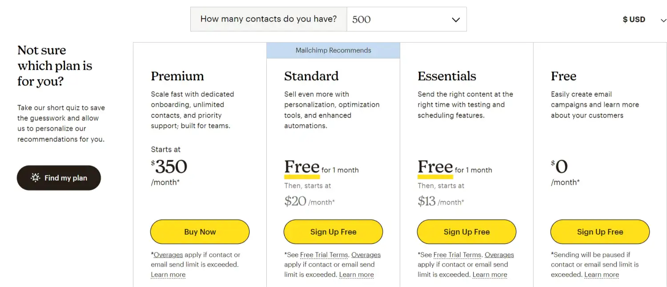Open Free Trial Terms under Standard
Screen dimensions: 667x287
[x=325, y=255]
